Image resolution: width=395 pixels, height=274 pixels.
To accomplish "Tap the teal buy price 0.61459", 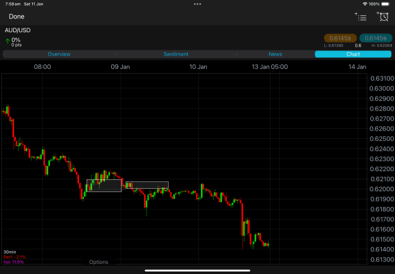I will pos(375,39).
